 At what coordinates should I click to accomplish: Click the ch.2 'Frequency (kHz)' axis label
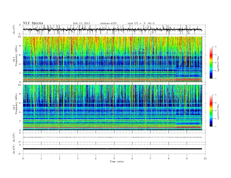(16, 104)
